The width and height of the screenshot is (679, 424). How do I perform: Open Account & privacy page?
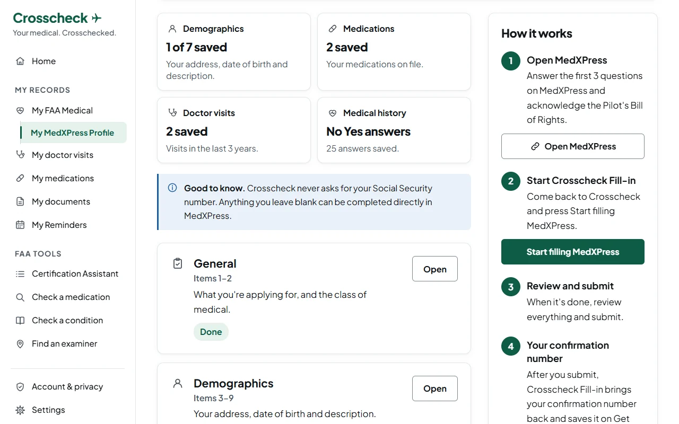click(68, 387)
